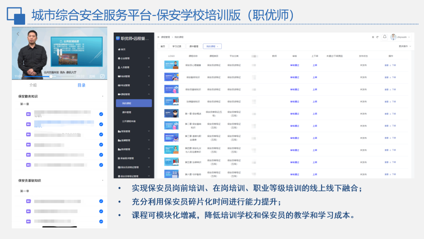Image resolution: width=424 pixels, height=239 pixels.
Task: Open the 课件管理 page tab
Action: point(194,46)
